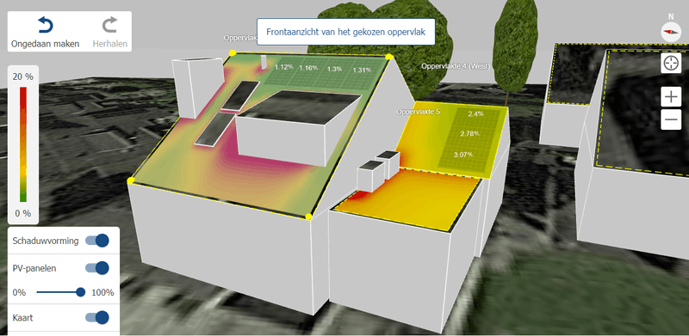The image size is (689, 336).
Task: Click the Frontaanzicht van het gekozen oppervlak tooltip
Action: click(x=346, y=32)
